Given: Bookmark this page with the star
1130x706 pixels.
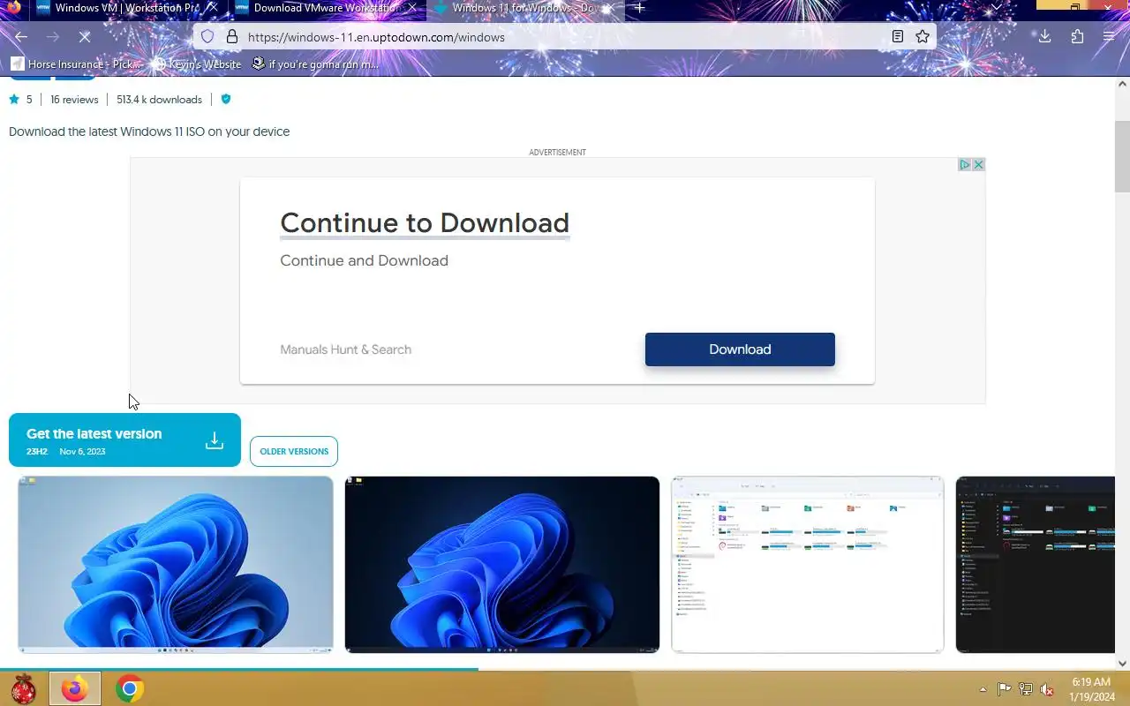Looking at the screenshot, I should tap(923, 37).
